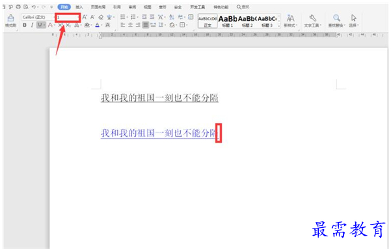Click the black underlined first text line
391x250 pixels.
pos(159,98)
